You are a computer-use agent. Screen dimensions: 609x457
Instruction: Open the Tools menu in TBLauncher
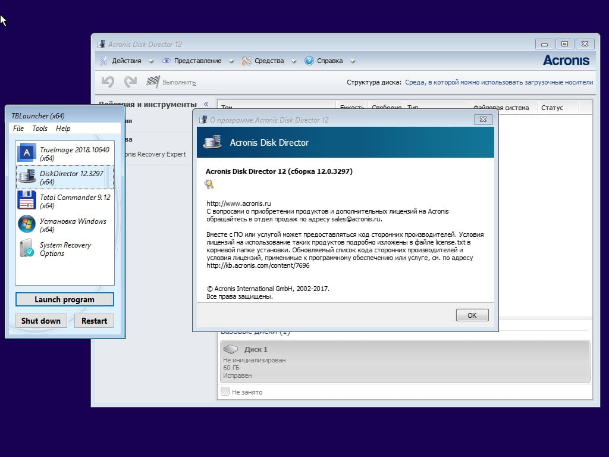click(x=40, y=129)
